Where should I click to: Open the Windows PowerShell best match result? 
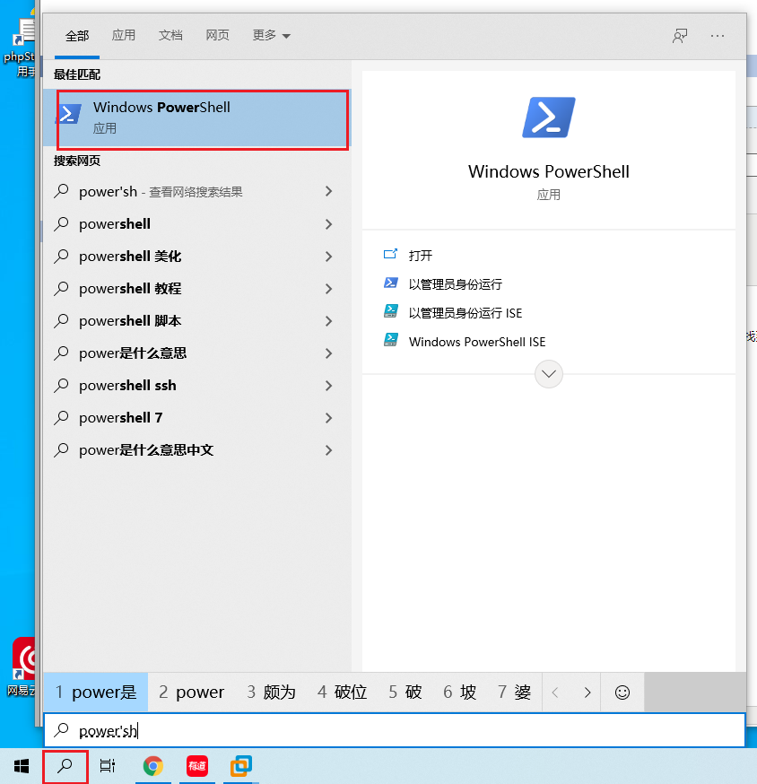pos(197,118)
